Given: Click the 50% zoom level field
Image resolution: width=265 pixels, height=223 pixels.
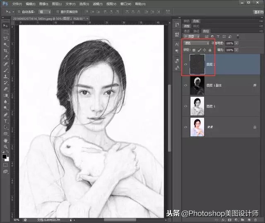Looking at the screenshot, I should pos(17,220).
